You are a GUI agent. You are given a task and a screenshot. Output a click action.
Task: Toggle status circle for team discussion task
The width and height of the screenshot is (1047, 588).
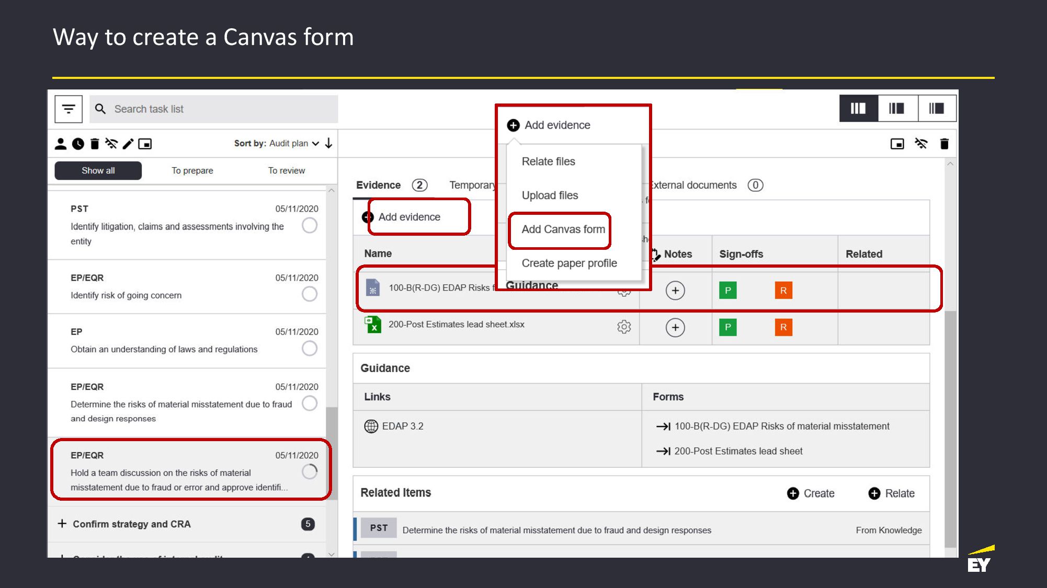pos(310,471)
